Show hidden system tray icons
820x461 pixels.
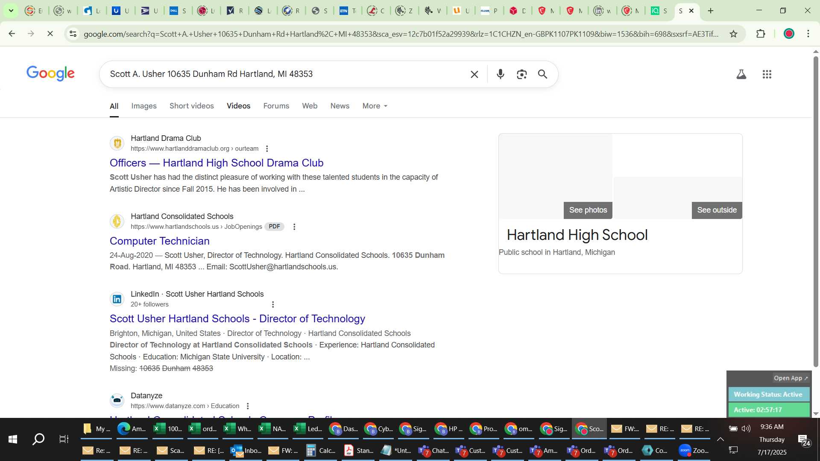tap(720, 439)
